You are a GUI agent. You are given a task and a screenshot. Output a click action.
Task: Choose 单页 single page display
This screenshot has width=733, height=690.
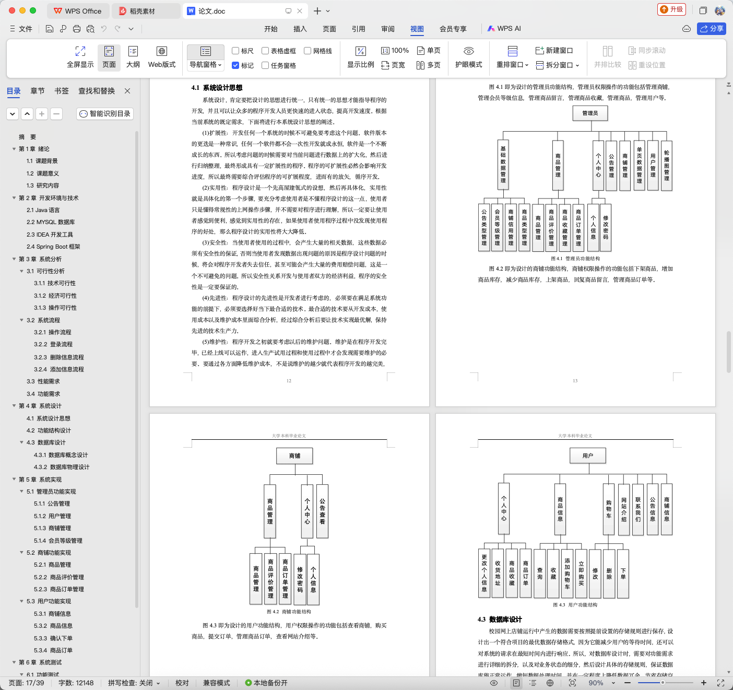(429, 51)
